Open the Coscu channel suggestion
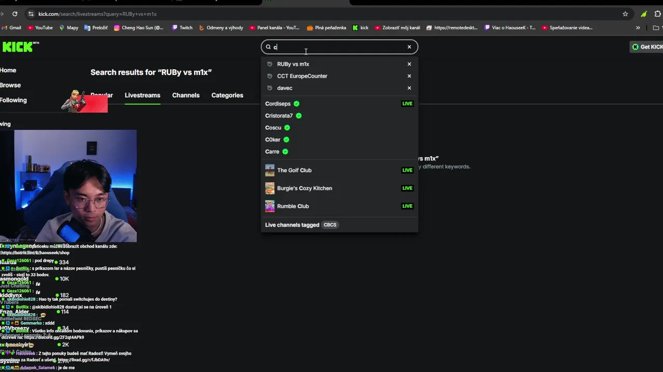 point(339,128)
